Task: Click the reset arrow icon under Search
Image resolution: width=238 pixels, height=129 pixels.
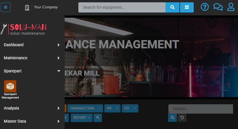Action: click(x=182, y=118)
